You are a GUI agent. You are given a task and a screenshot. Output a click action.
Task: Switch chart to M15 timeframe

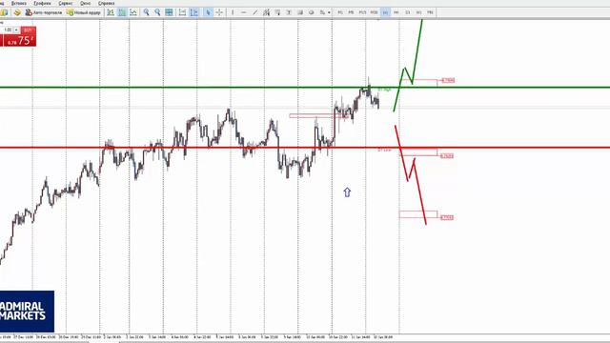pos(362,12)
